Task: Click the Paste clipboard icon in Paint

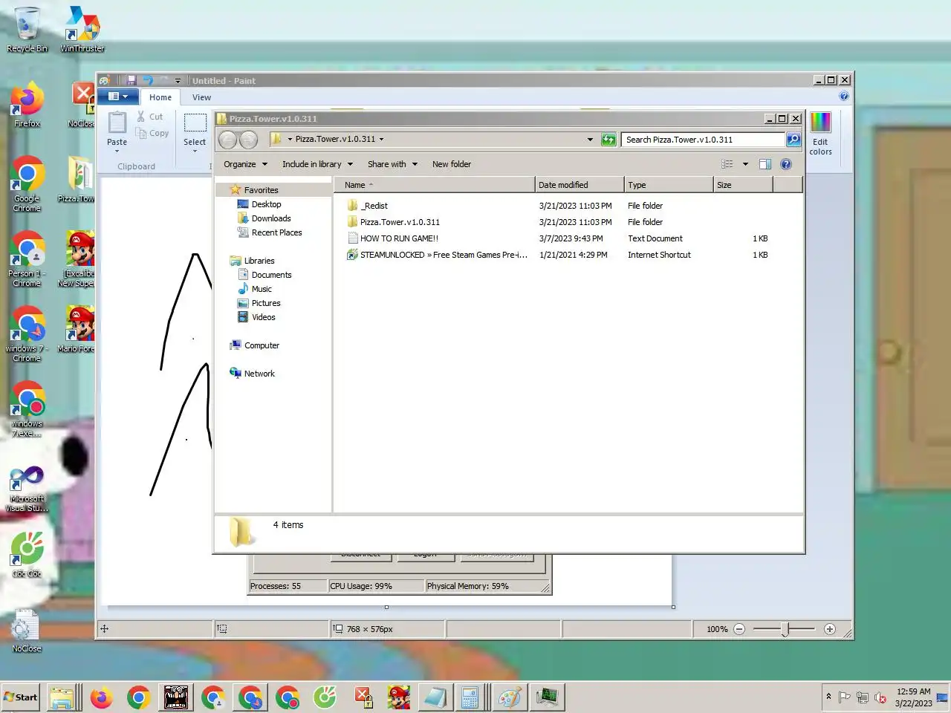Action: coord(117,123)
